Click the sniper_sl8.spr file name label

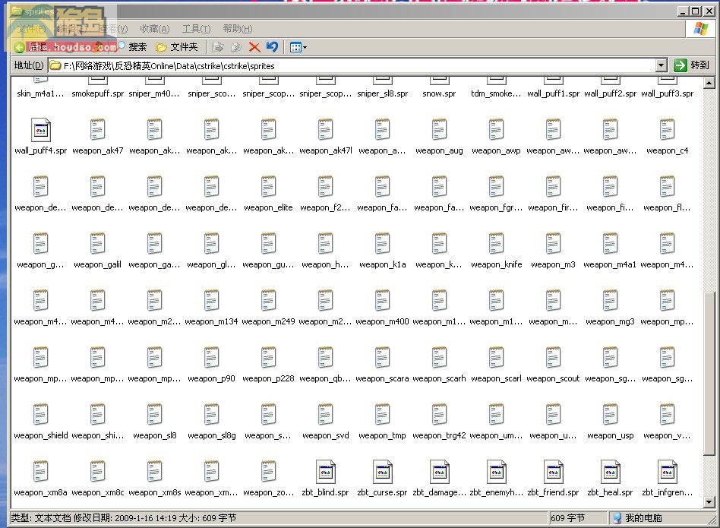tap(382, 93)
